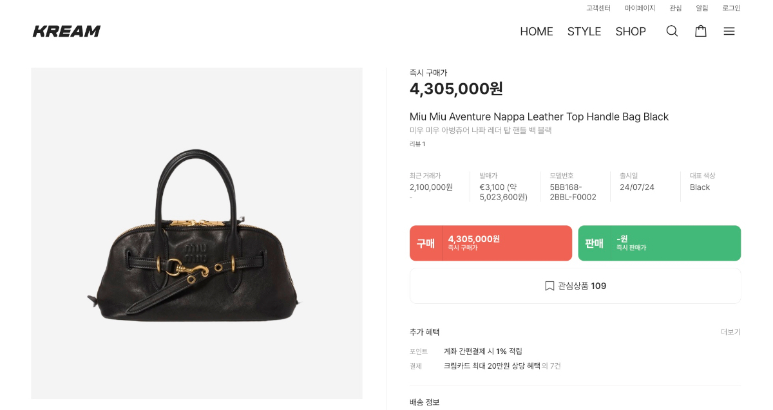Click the 로그인 login link
Screen dimensions: 773x410
tap(731, 8)
